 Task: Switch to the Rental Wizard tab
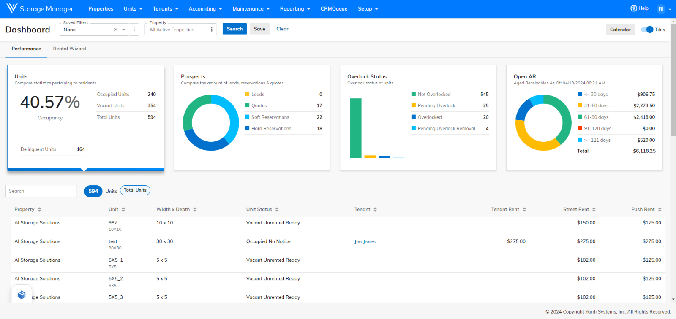click(x=69, y=49)
